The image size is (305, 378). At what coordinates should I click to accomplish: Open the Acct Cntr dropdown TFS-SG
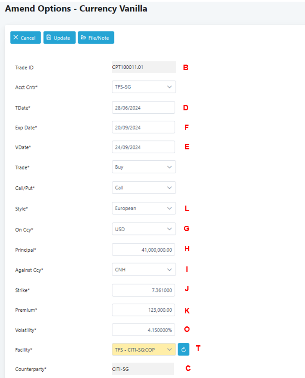coord(144,87)
